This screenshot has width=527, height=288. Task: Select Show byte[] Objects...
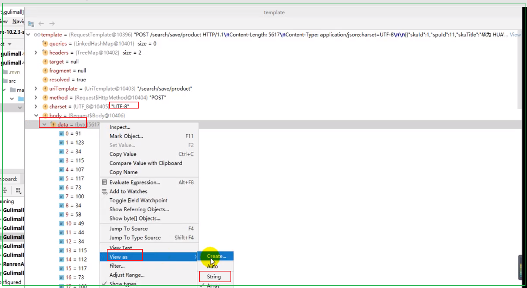click(149, 219)
